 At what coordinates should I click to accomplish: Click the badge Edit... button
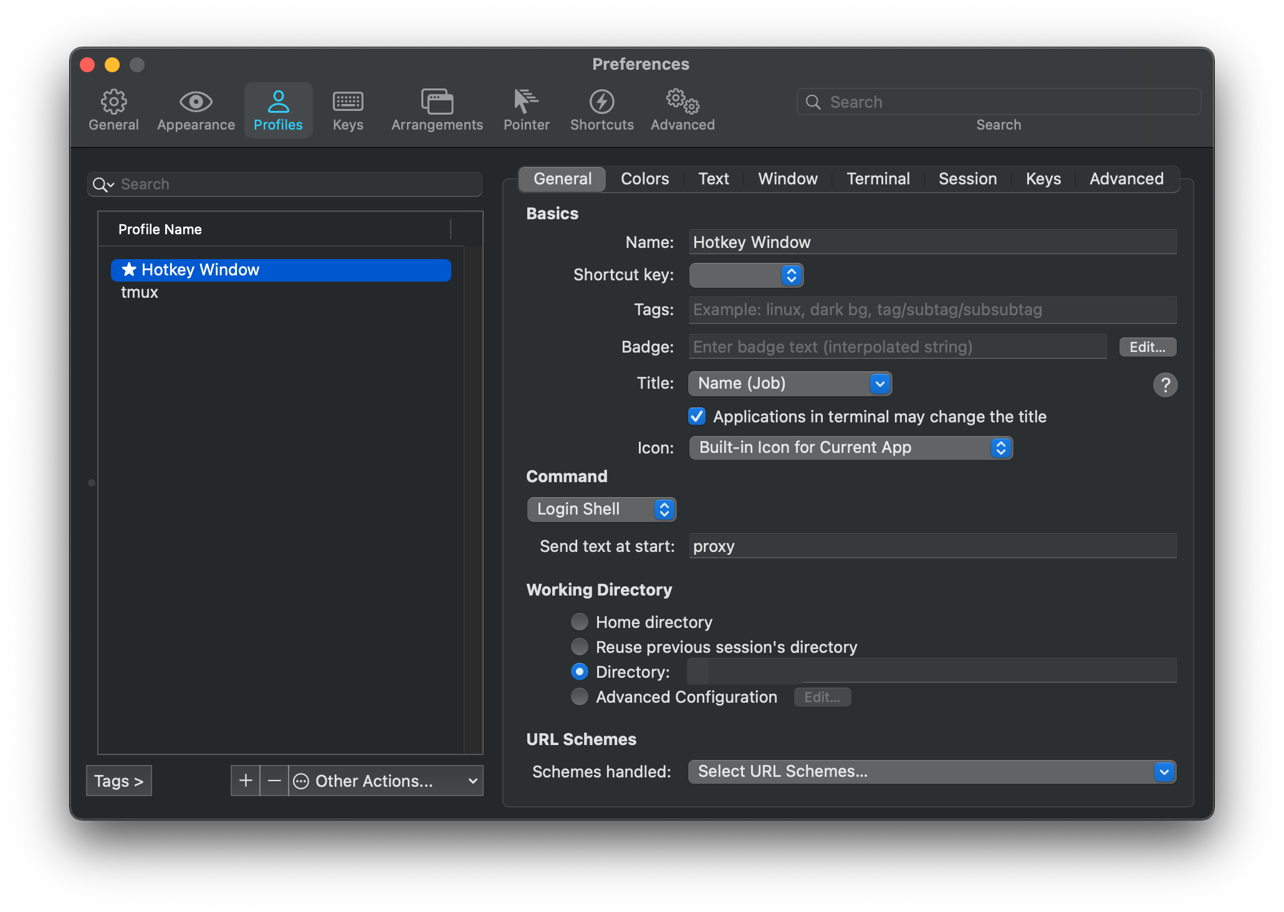(x=1147, y=347)
